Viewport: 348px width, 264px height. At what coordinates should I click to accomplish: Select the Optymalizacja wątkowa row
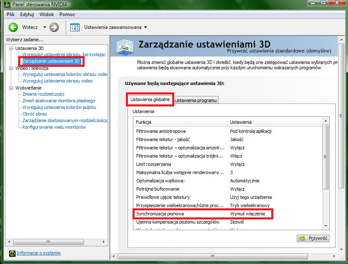[228, 181]
